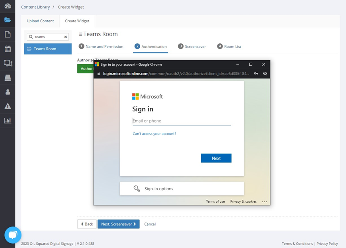The image size is (346, 248).
Task: Click the search magnifier icon
Action: click(31, 37)
